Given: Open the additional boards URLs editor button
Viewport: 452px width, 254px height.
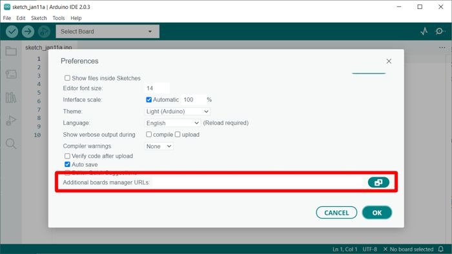Looking at the screenshot, I should (x=378, y=182).
